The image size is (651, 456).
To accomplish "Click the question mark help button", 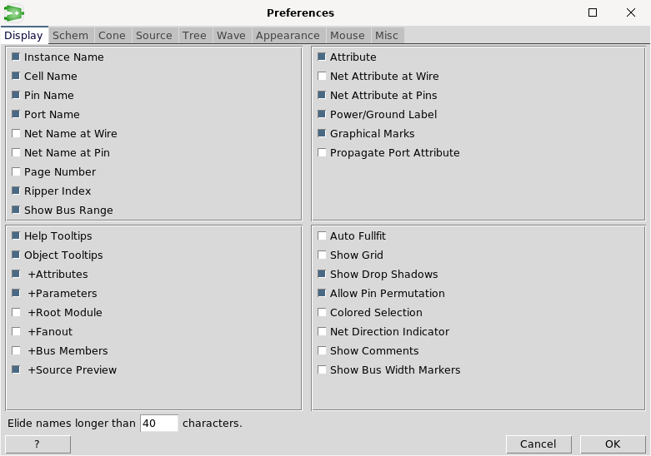I will coord(38,444).
